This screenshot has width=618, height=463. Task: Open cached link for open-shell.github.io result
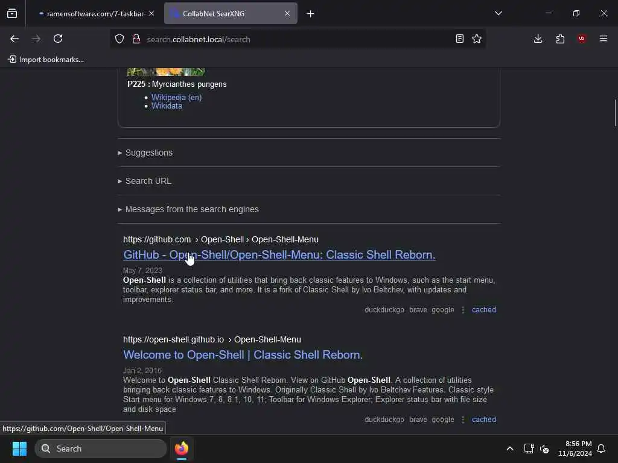coord(484,420)
